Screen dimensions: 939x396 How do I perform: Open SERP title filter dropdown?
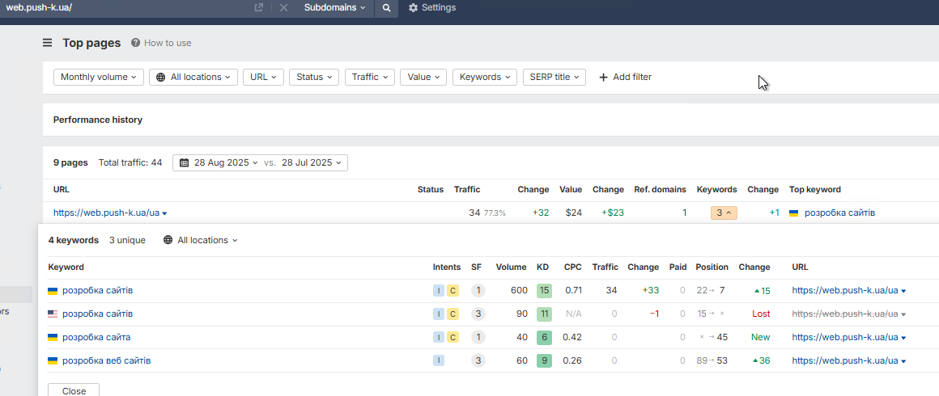coord(554,77)
